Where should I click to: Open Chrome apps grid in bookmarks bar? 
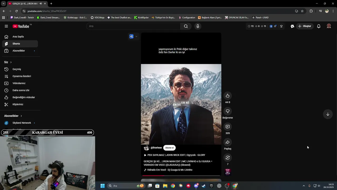[x=3, y=18]
